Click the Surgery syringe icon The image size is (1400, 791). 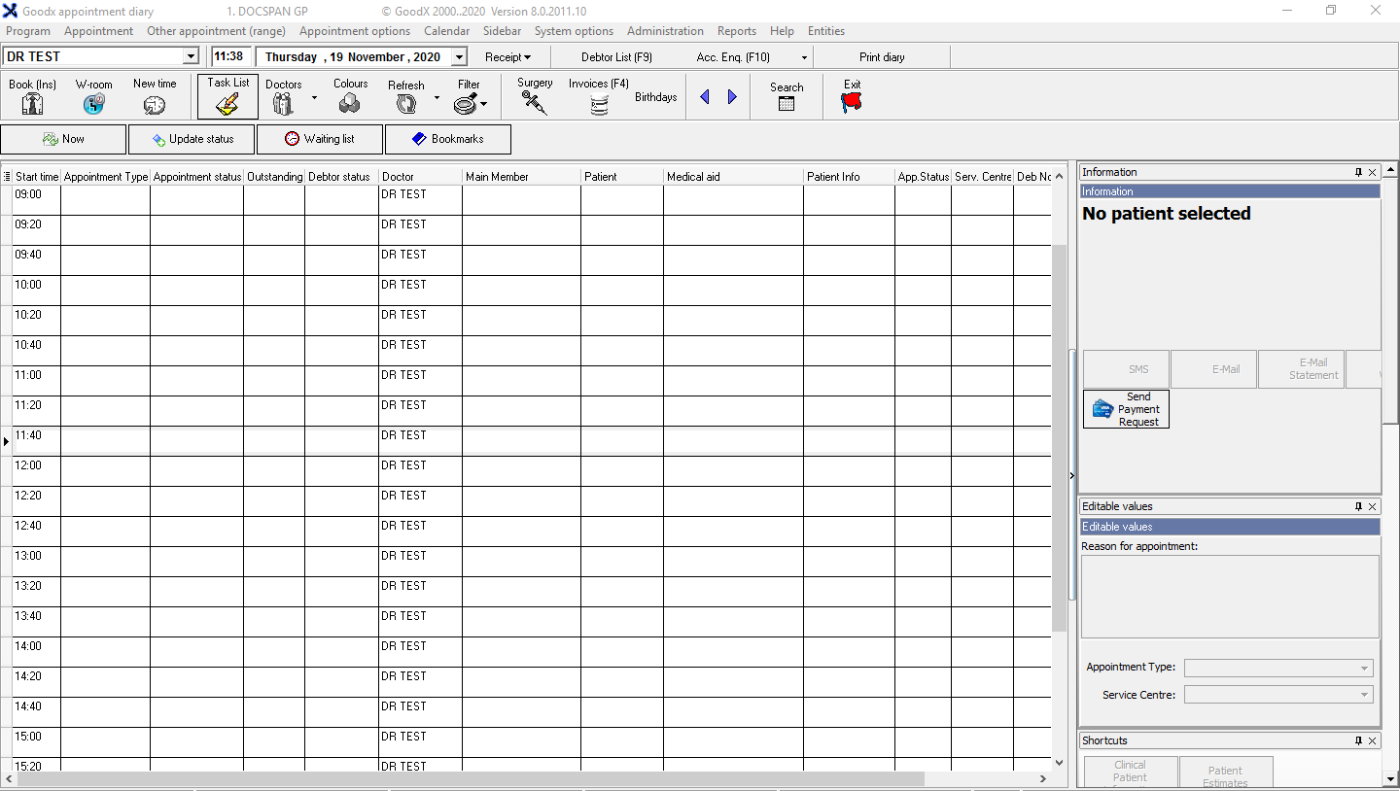click(534, 103)
